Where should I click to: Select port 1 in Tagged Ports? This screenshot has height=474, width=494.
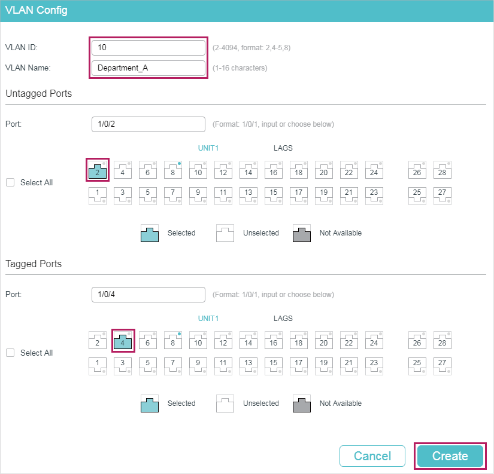98,366
